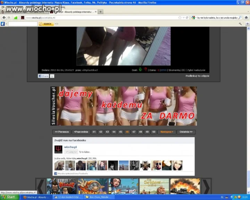
Task: Click the plus icon on toolbar right
Action: (248, 24)
